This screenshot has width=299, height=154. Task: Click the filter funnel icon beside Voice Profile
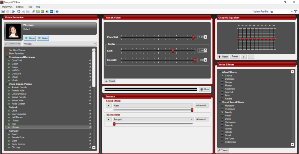[295, 12]
